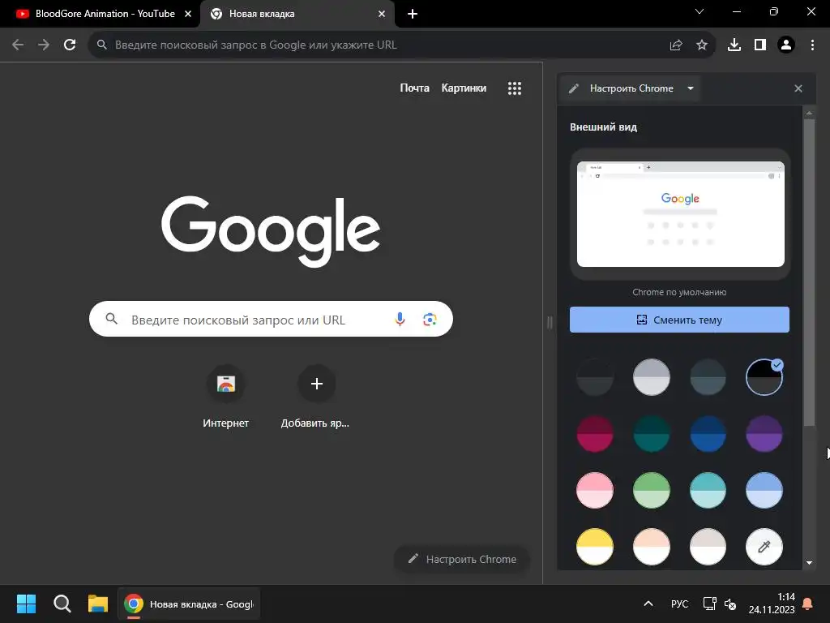Click the side panel resize handle
The width and height of the screenshot is (830, 623).
coord(550,322)
